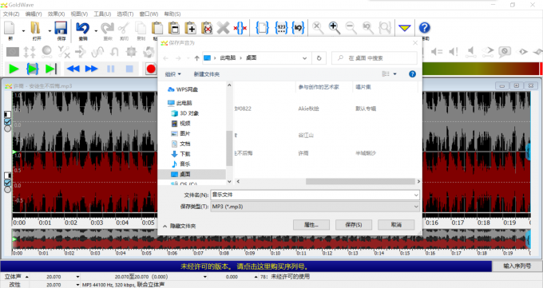Image resolution: width=543 pixels, height=288 pixels.
Task: Click the Stop square button
Action: 129,69
